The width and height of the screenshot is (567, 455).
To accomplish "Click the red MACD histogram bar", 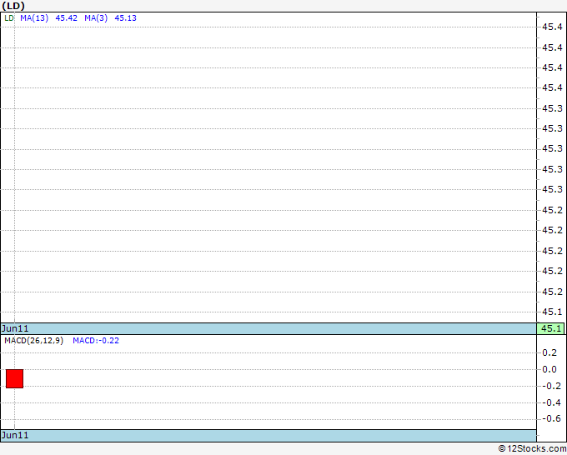I will pyautogui.click(x=14, y=378).
